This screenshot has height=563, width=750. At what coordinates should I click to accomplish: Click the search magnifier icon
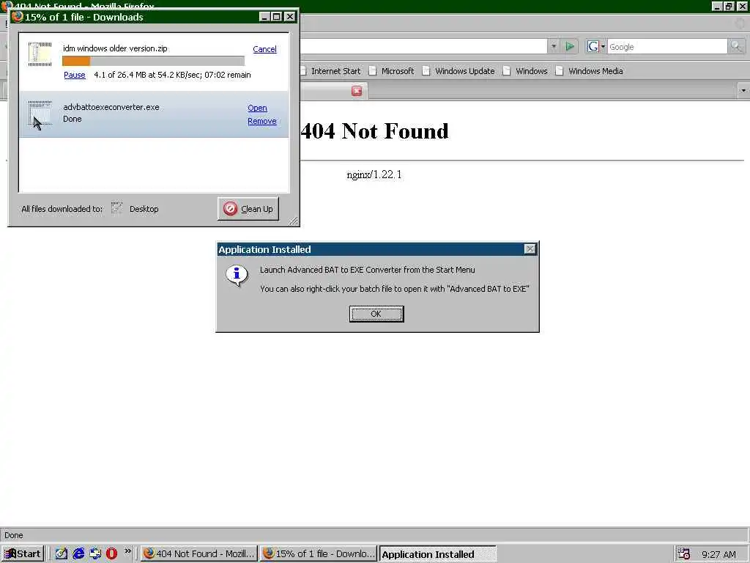(x=736, y=46)
